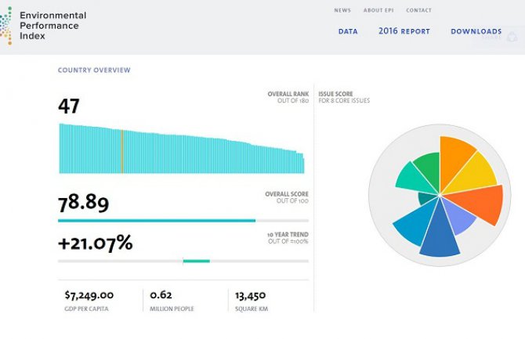Click the green pie chart segment
This screenshot has width=525, height=339.
427,170
